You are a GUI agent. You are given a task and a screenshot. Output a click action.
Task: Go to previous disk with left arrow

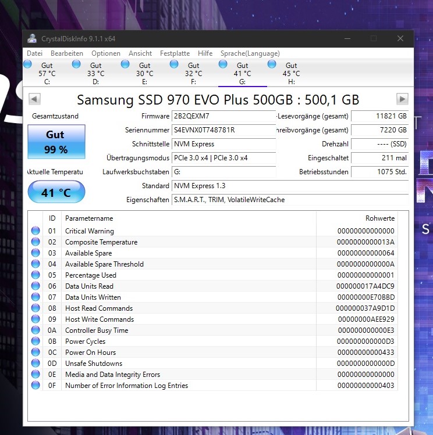click(x=34, y=99)
